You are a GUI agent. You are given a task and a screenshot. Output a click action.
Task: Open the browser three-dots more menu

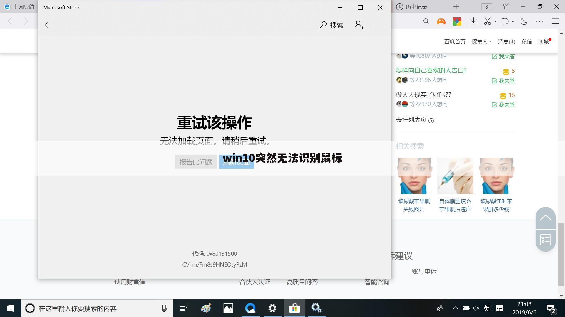pyautogui.click(x=539, y=21)
